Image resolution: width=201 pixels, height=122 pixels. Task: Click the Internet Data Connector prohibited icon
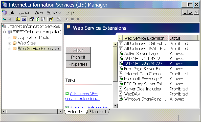(x=121, y=74)
